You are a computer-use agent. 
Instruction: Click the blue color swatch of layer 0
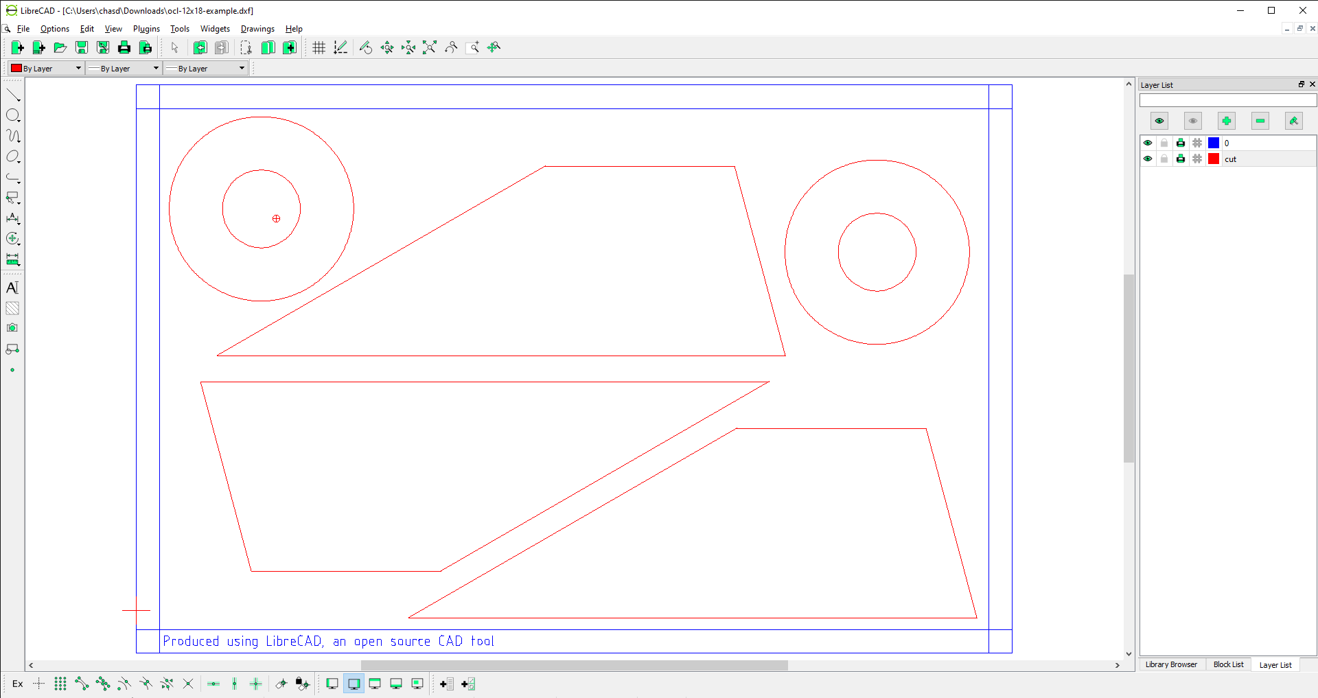point(1214,143)
